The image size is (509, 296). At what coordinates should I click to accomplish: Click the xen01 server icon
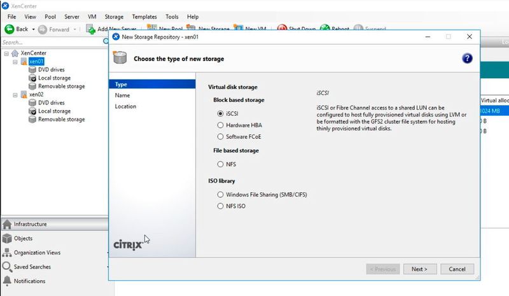click(24, 61)
